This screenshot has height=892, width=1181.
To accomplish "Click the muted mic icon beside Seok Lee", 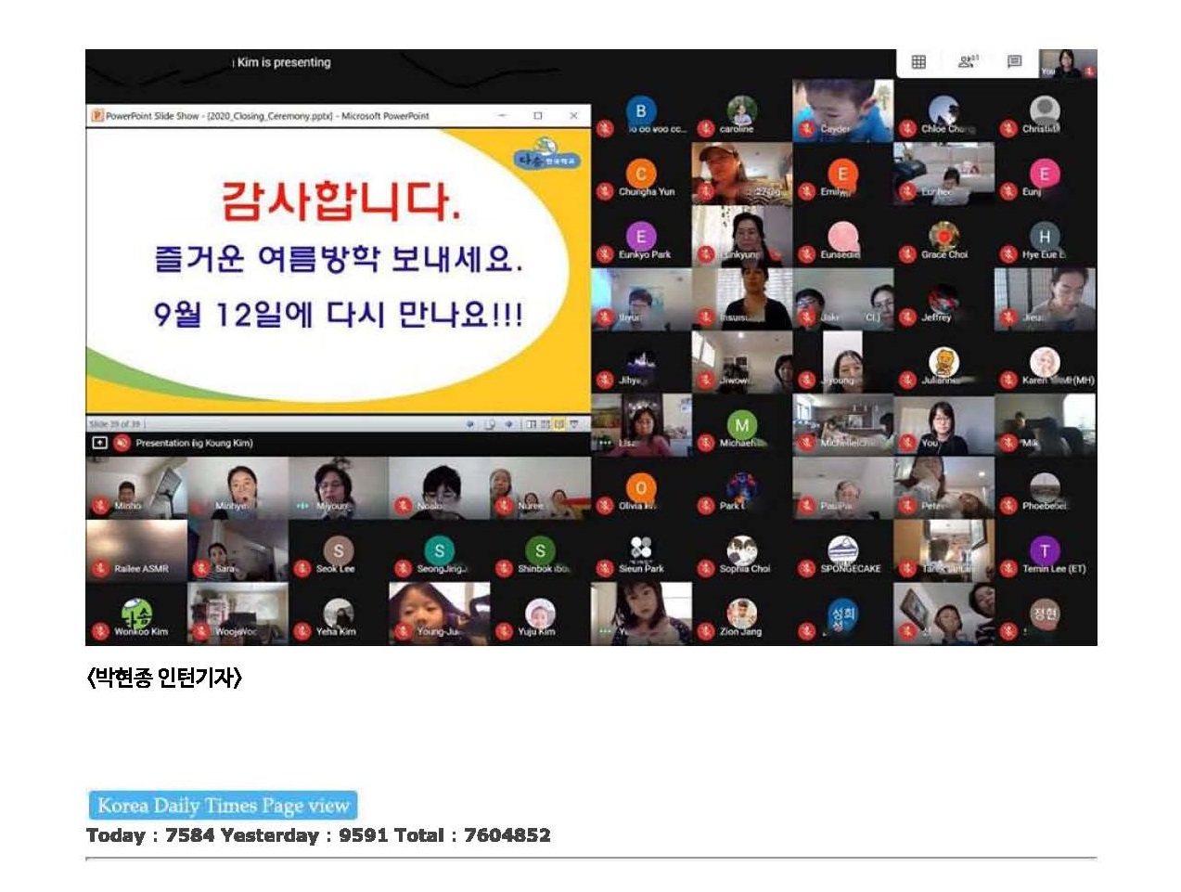I will [302, 569].
